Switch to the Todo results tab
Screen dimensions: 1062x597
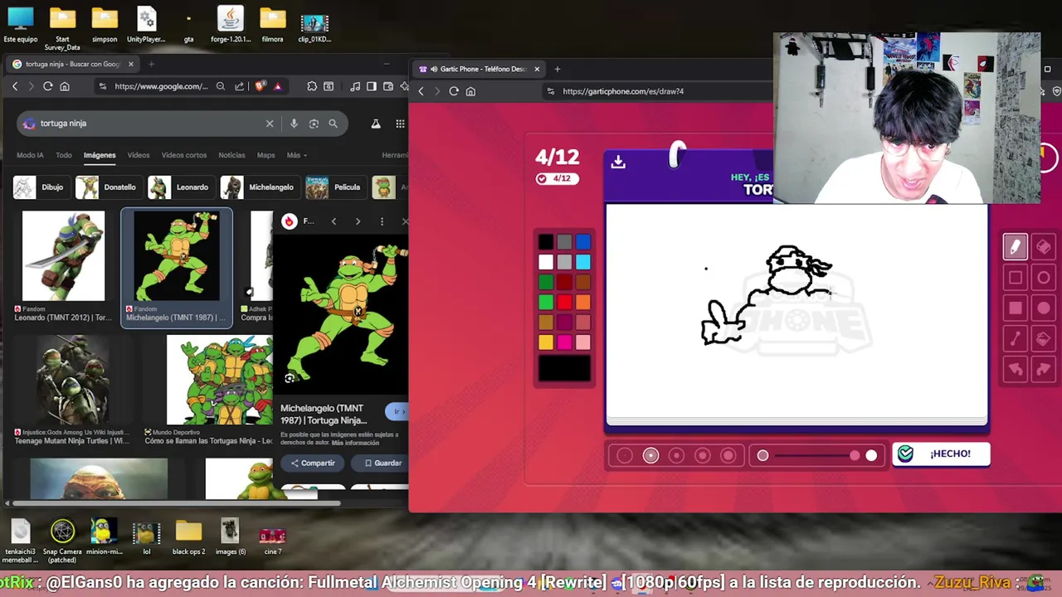point(64,155)
